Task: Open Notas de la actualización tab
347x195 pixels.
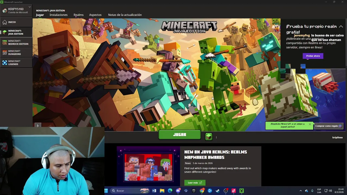Action: point(125,15)
